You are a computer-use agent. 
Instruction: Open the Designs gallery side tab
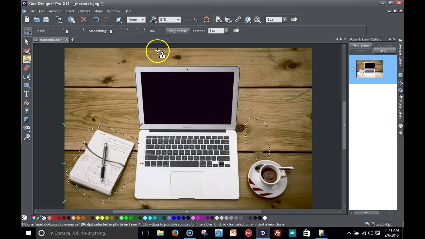coord(401,52)
